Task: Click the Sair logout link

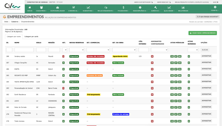Action: coord(215,2)
